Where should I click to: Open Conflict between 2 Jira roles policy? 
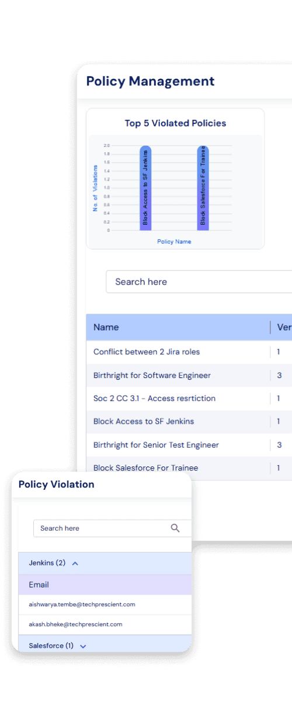147,352
